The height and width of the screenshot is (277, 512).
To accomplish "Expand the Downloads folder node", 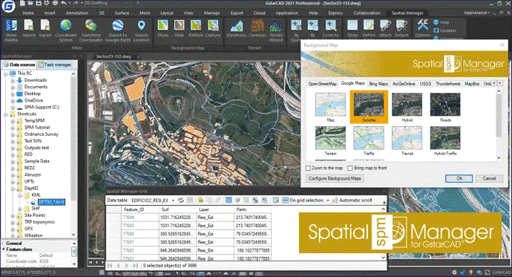I will pos(13,80).
